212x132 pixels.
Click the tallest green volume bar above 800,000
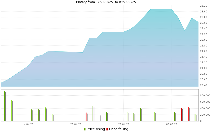[x=4, y=106]
